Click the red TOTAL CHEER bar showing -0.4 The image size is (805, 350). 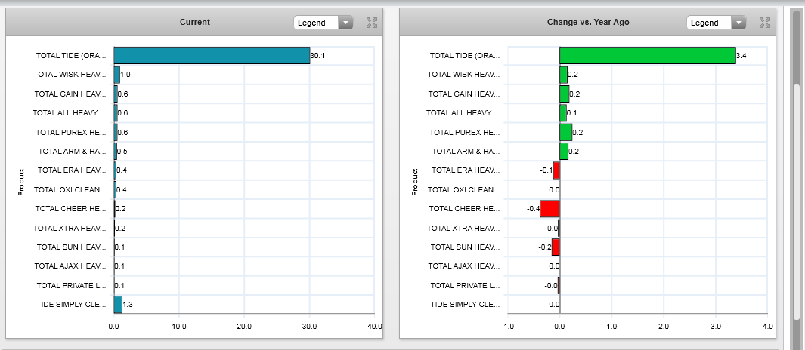pyautogui.click(x=550, y=208)
